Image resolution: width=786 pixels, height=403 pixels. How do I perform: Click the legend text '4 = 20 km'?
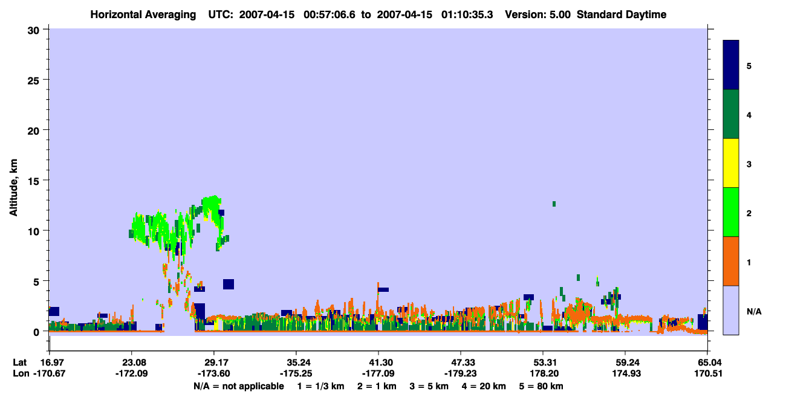[485, 386]
